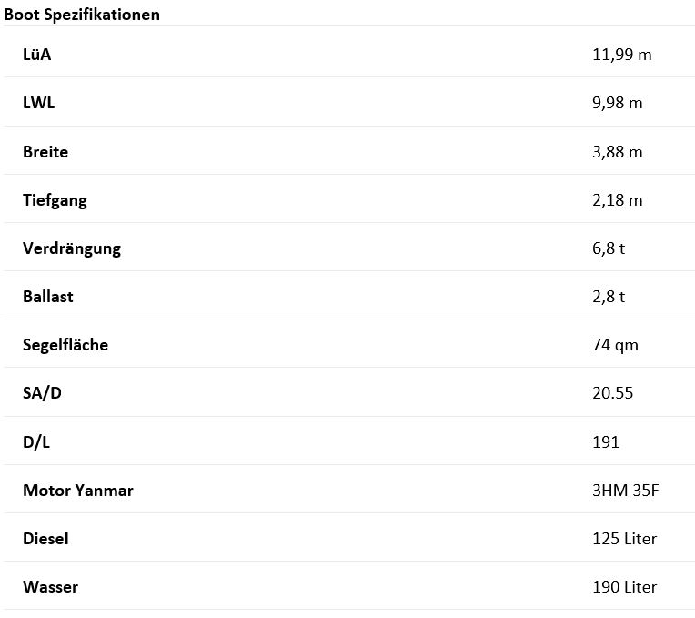This screenshot has width=695, height=618.
Task: Click the SA/D value 20.55
Action: [x=612, y=393]
